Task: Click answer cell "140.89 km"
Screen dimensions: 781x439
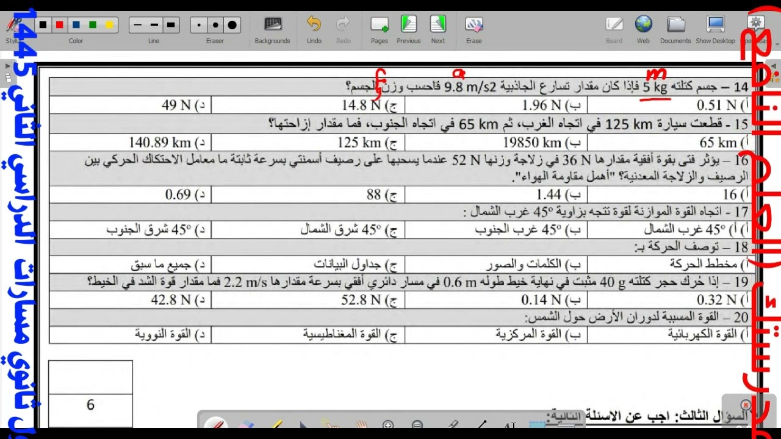Action: [x=130, y=143]
